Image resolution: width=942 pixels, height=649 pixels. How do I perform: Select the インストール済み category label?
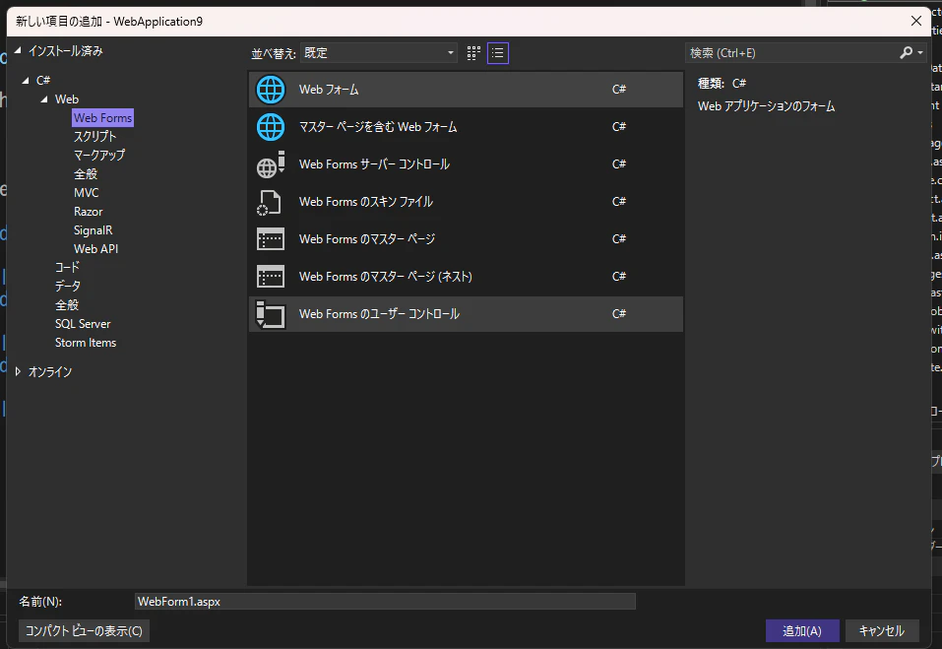pyautogui.click(x=66, y=51)
